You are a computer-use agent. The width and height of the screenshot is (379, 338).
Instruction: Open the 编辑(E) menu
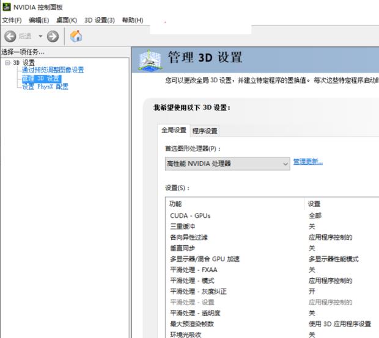pyautogui.click(x=39, y=20)
